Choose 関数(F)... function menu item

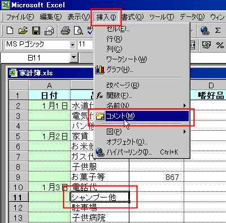coord(142,96)
